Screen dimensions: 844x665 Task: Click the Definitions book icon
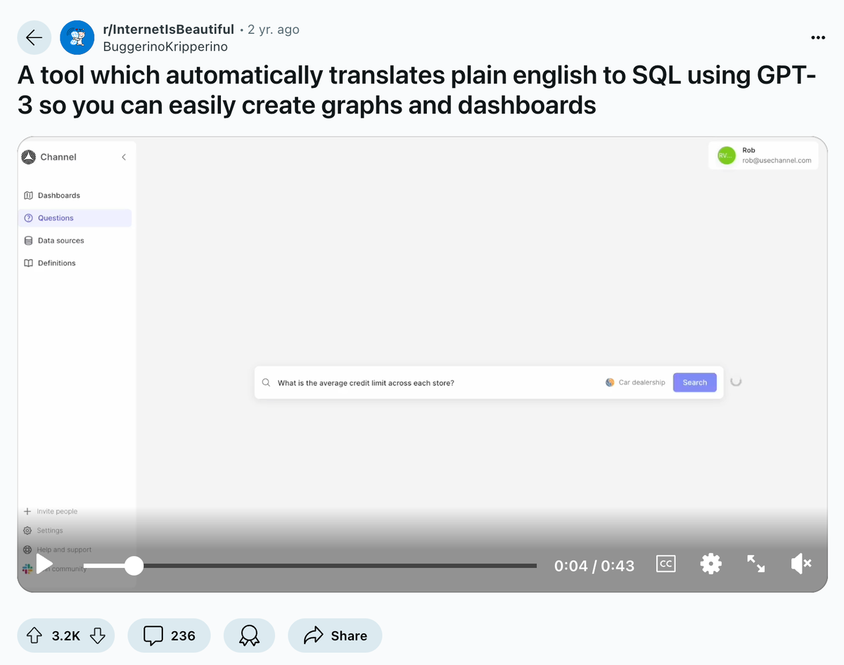click(28, 263)
